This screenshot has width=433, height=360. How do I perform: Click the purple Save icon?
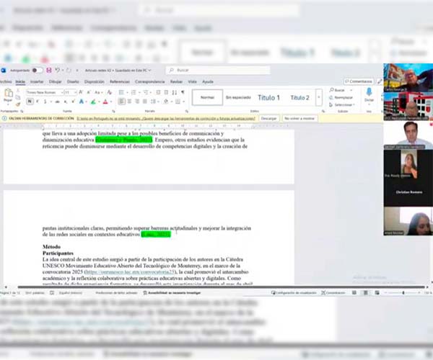pyautogui.click(x=49, y=71)
